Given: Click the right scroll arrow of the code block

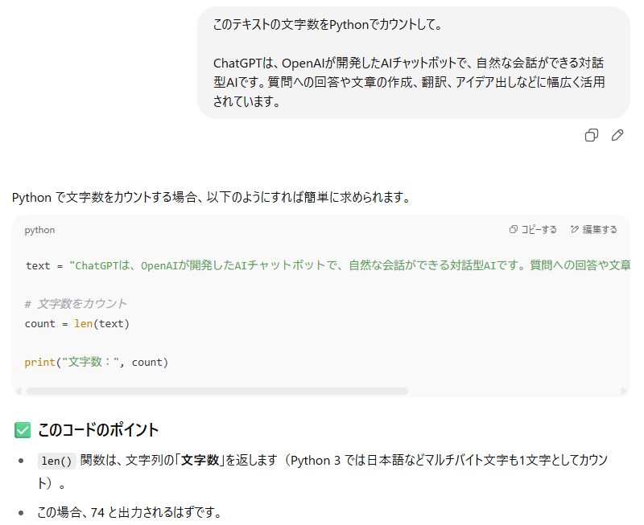Looking at the screenshot, I should coord(624,392).
